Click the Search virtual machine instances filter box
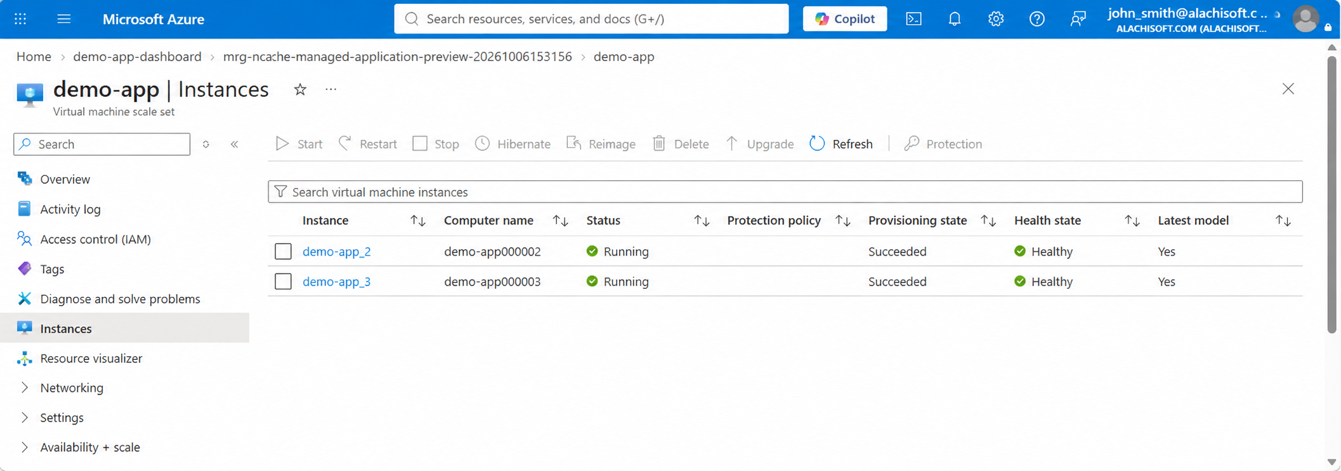1341x471 pixels. (x=785, y=192)
